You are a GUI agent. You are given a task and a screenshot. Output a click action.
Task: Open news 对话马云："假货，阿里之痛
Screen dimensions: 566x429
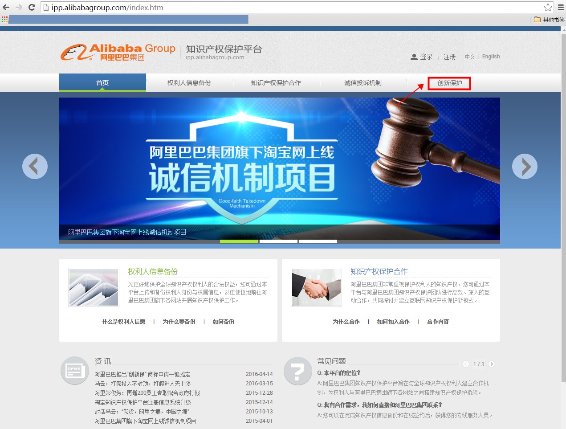click(x=142, y=412)
